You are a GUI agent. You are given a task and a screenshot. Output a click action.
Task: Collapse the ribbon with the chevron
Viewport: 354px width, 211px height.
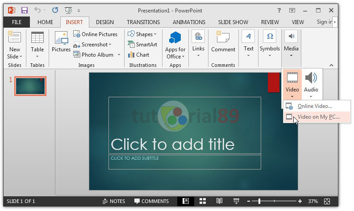pos(331,65)
